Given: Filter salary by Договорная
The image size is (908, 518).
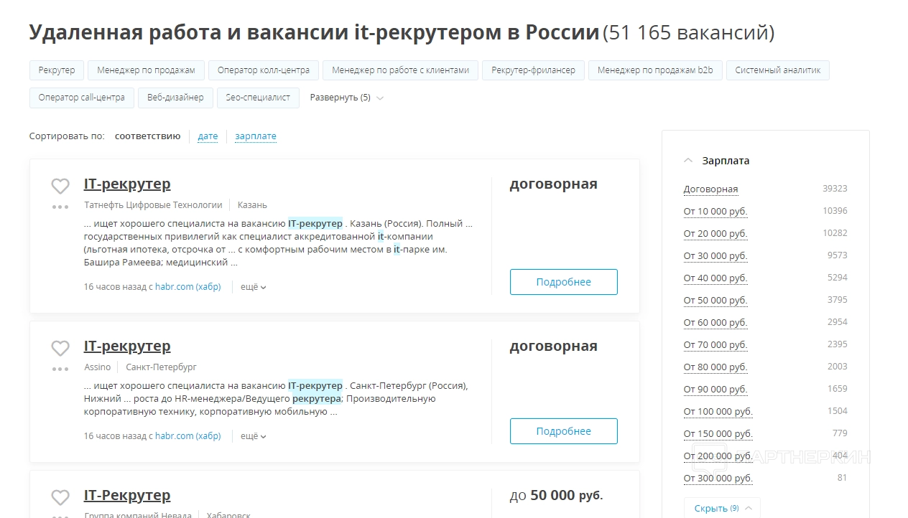Looking at the screenshot, I should pos(710,189).
